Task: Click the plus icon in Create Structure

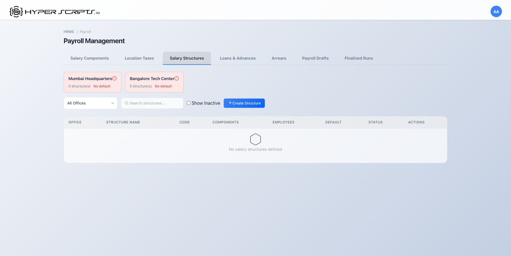Action: click(230, 103)
